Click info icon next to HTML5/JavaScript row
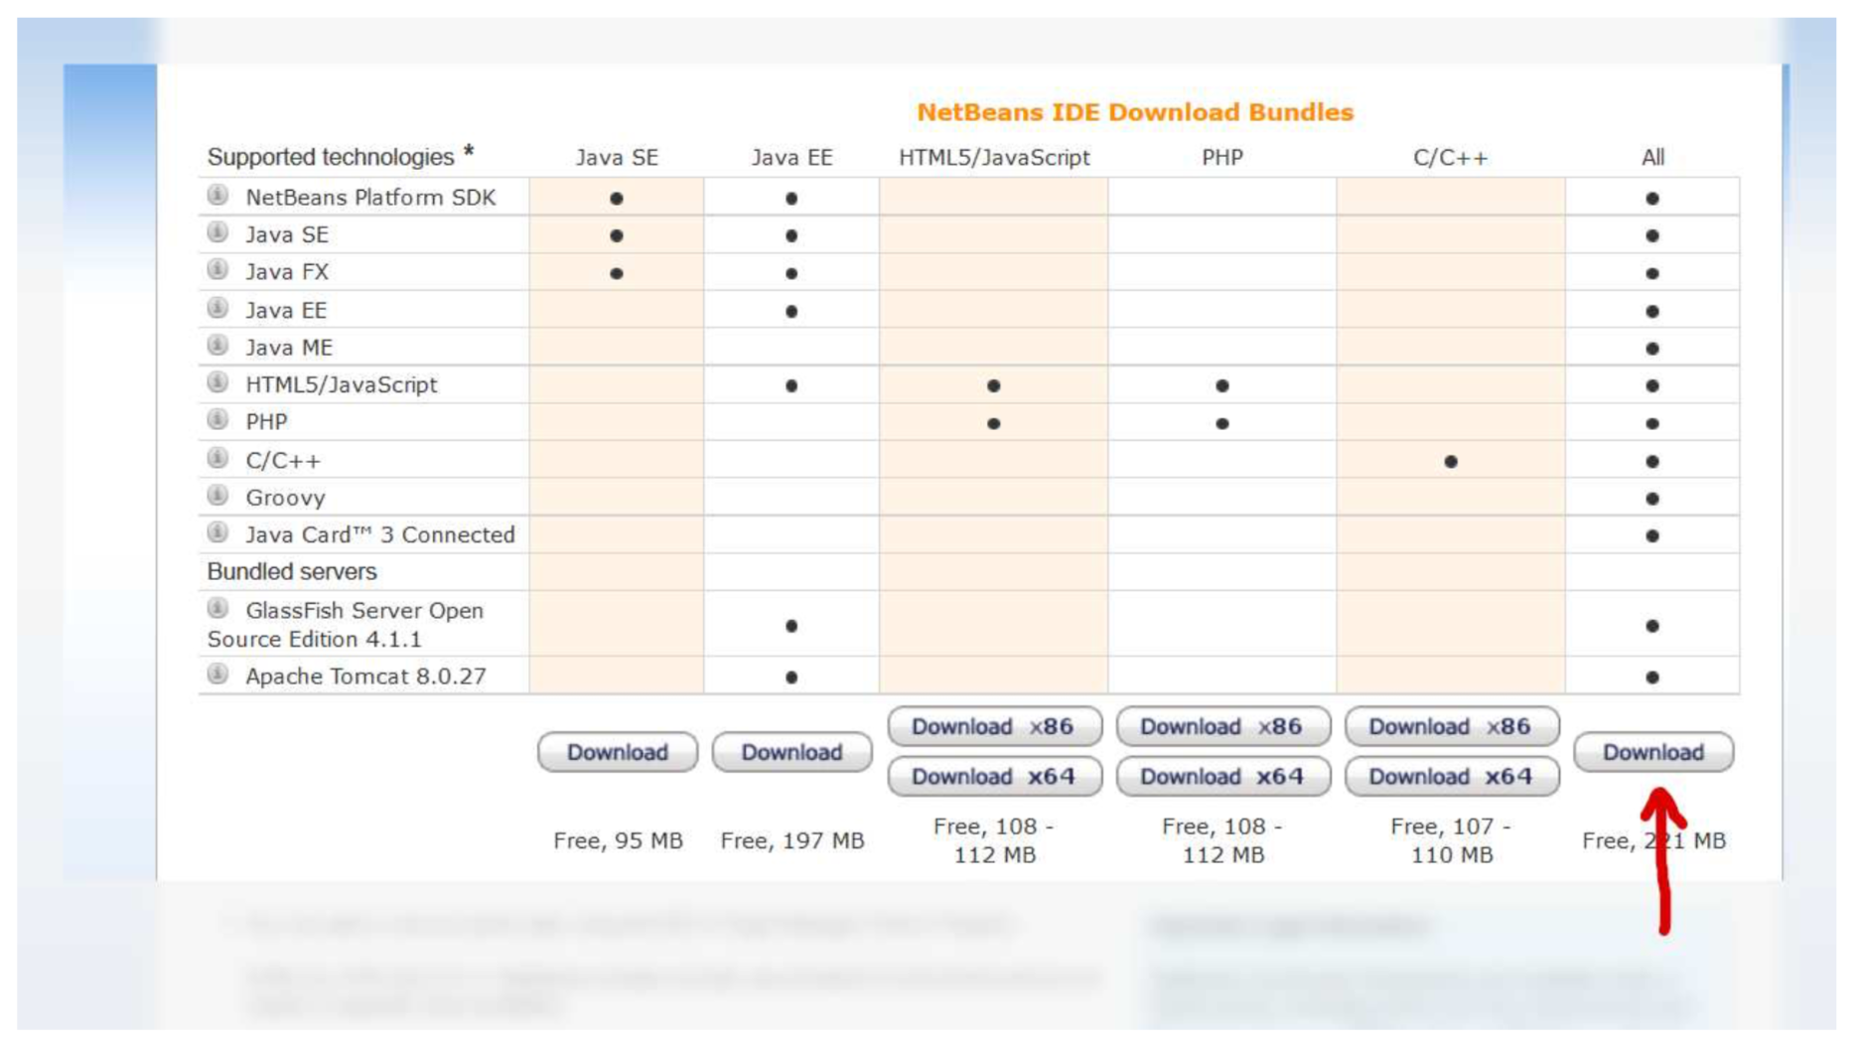The image size is (1857, 1047). click(217, 381)
